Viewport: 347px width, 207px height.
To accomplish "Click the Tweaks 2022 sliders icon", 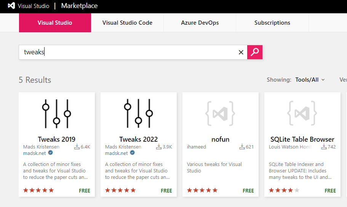I will coord(138,114).
